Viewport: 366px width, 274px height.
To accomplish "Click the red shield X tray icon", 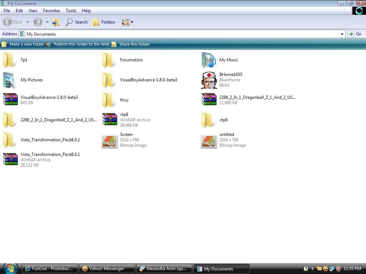I will pyautogui.click(x=338, y=269).
